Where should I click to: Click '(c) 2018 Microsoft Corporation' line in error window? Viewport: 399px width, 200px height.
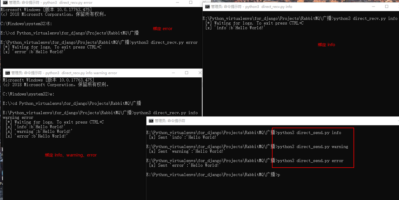[x=54, y=14]
